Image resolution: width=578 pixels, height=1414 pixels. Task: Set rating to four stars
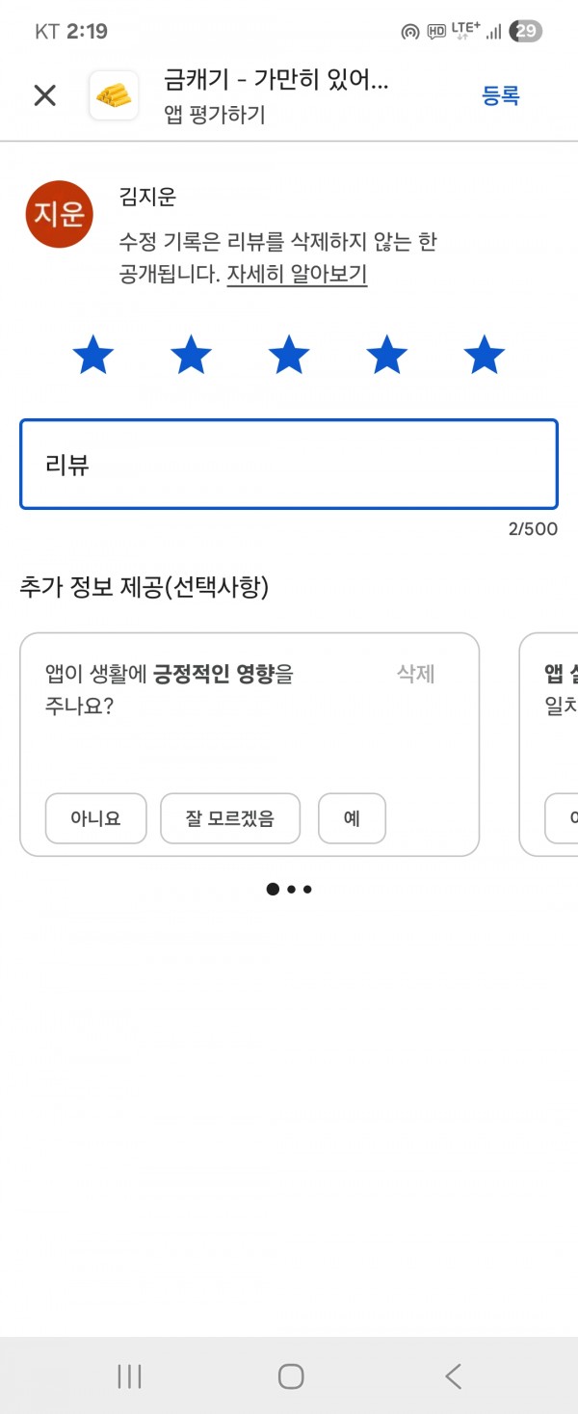pyautogui.click(x=386, y=356)
